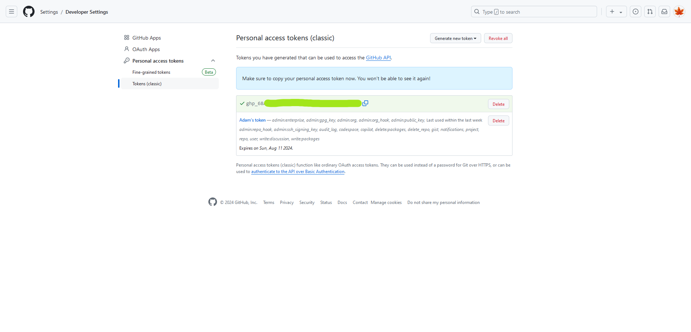Open pull requests icon in header
The image size is (691, 332).
[x=650, y=12]
